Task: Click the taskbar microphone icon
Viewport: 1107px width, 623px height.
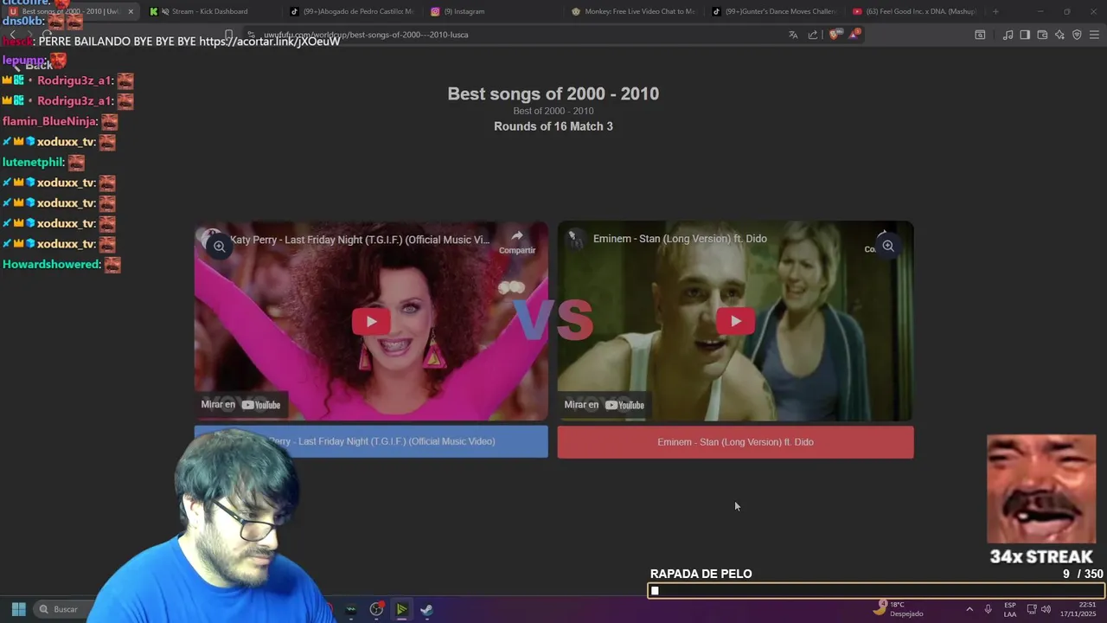Action: pyautogui.click(x=988, y=609)
